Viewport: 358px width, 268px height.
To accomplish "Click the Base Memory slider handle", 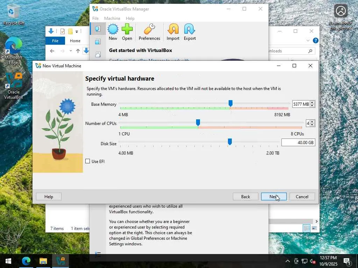I will tap(231, 103).
